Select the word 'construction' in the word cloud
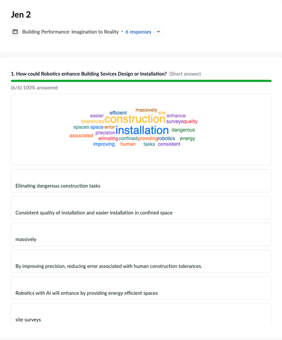Viewport: 282px width, 340px height. click(135, 119)
